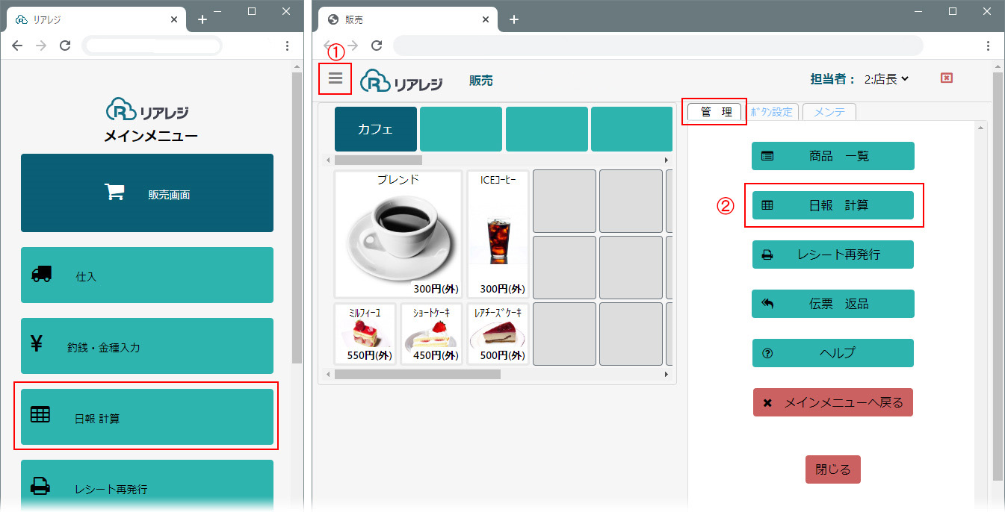
Task: Click the address bar in the 販売 window
Action: pyautogui.click(x=658, y=46)
